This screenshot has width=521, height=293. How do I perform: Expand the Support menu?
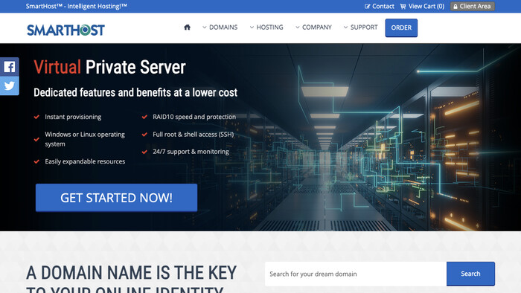(360, 28)
